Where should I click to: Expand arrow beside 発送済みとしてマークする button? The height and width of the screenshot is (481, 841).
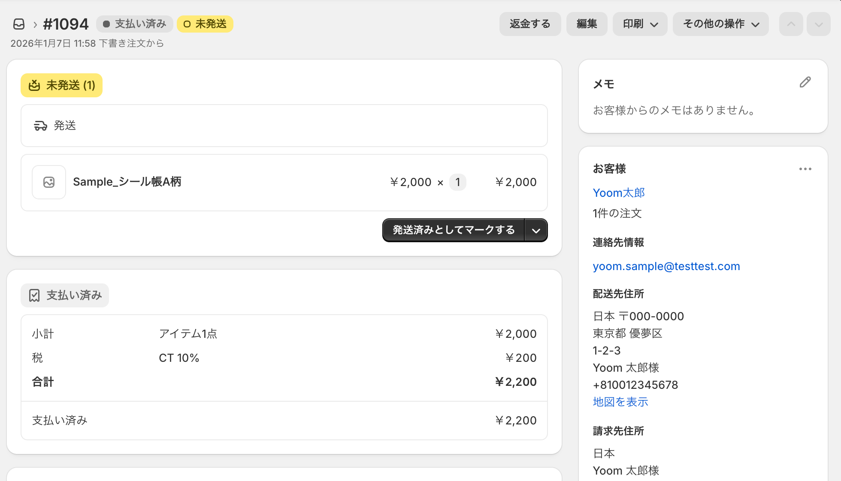tap(536, 231)
